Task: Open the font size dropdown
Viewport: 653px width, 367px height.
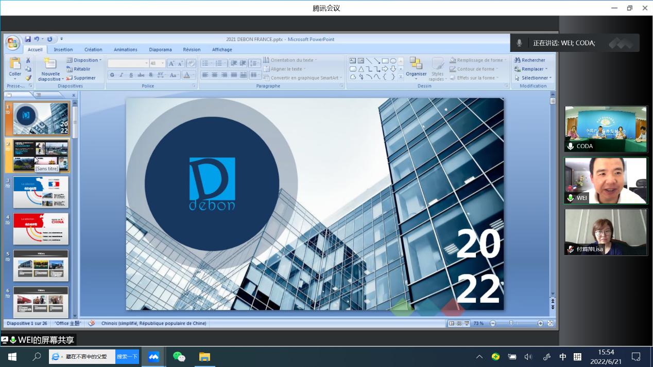Action: pyautogui.click(x=163, y=63)
